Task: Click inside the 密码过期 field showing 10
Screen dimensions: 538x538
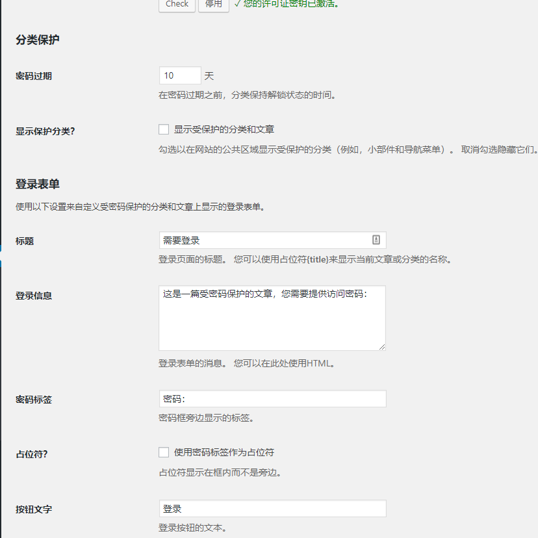Action: (x=179, y=75)
